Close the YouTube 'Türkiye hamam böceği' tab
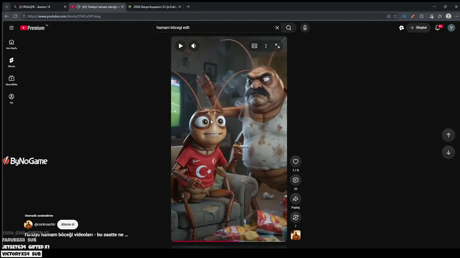This screenshot has width=460, height=258. [x=123, y=7]
